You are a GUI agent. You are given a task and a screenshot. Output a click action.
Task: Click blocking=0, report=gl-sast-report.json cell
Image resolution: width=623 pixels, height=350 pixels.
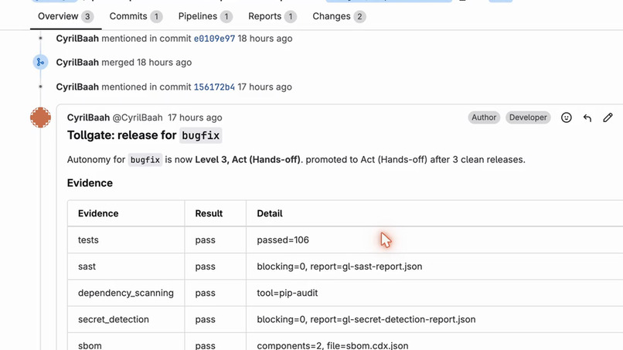click(434, 267)
